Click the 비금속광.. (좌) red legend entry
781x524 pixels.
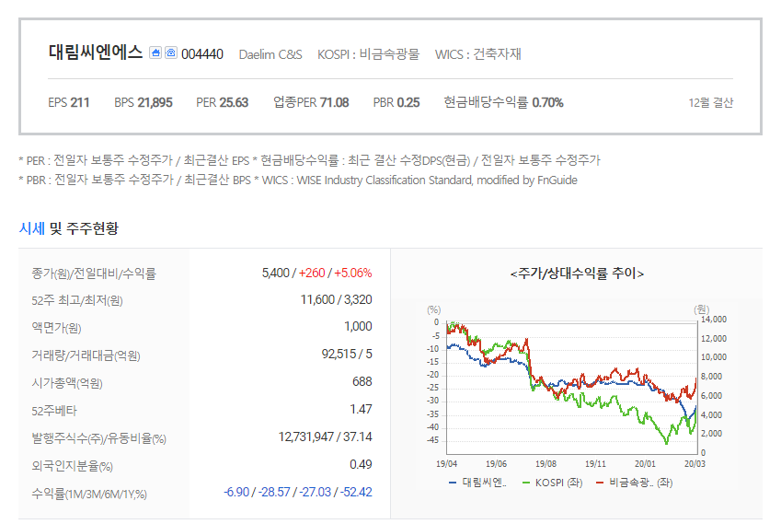[634, 483]
